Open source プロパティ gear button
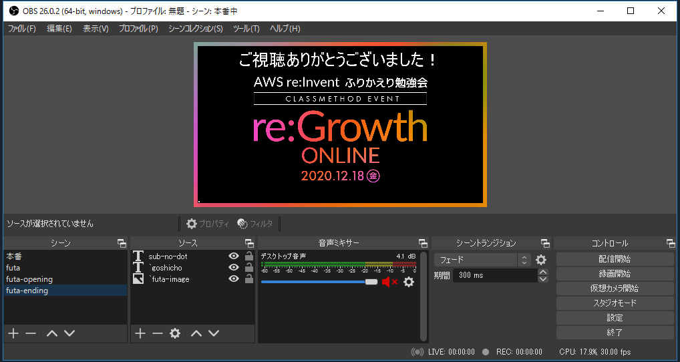The height and width of the screenshot is (362, 680). 207,224
